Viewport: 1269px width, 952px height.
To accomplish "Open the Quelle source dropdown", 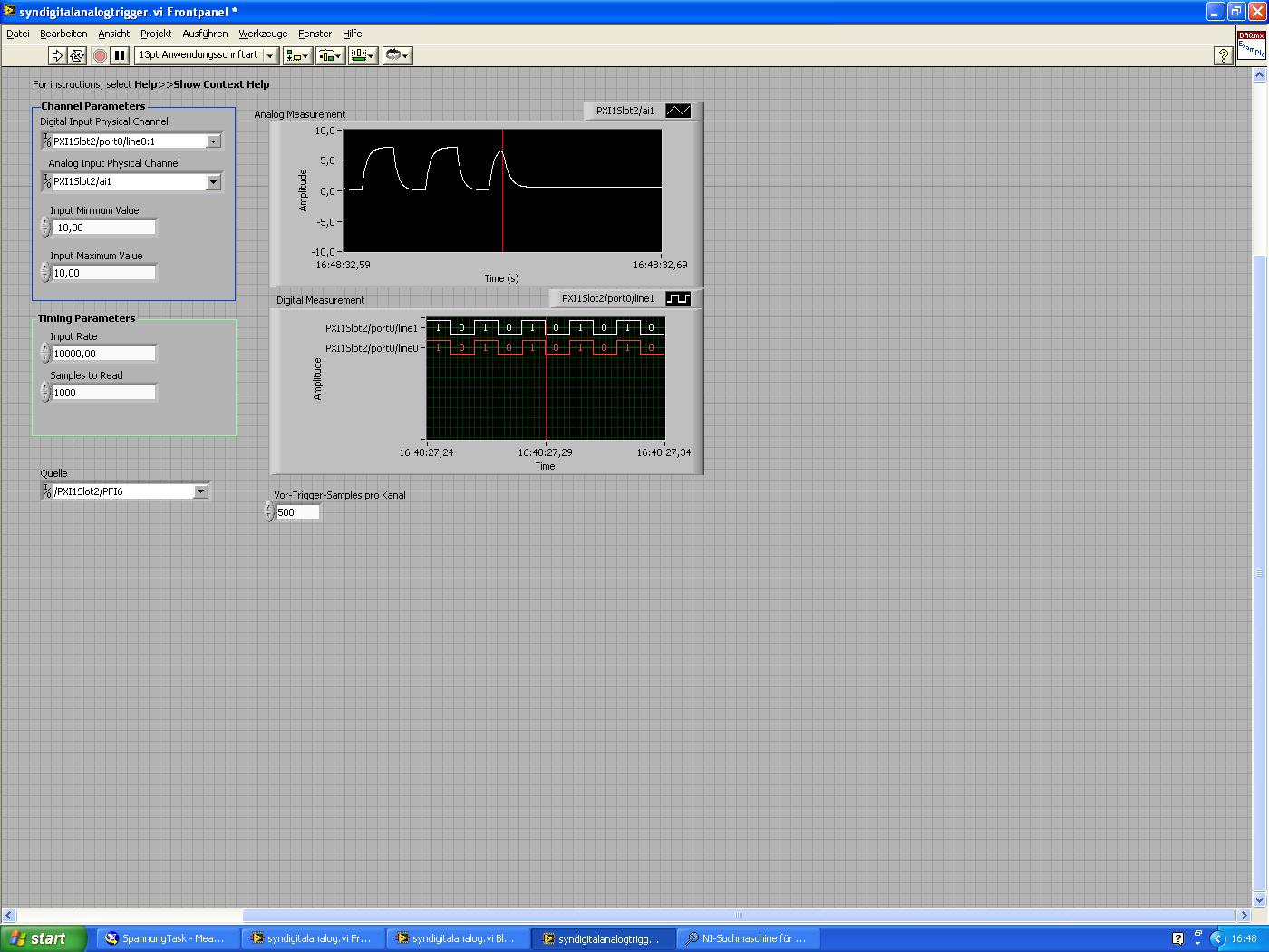I will (200, 491).
